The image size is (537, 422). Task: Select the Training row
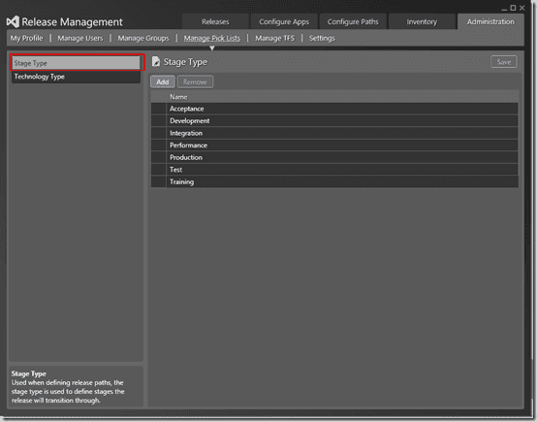(334, 181)
